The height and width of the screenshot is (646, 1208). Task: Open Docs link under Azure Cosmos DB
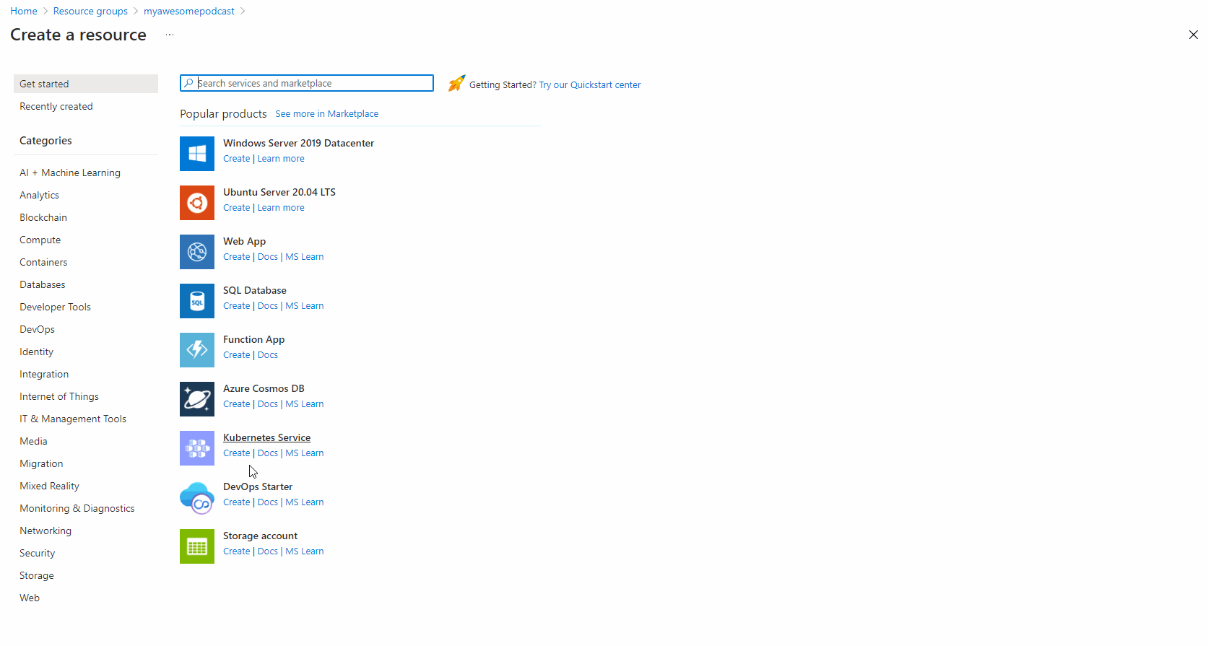click(268, 404)
